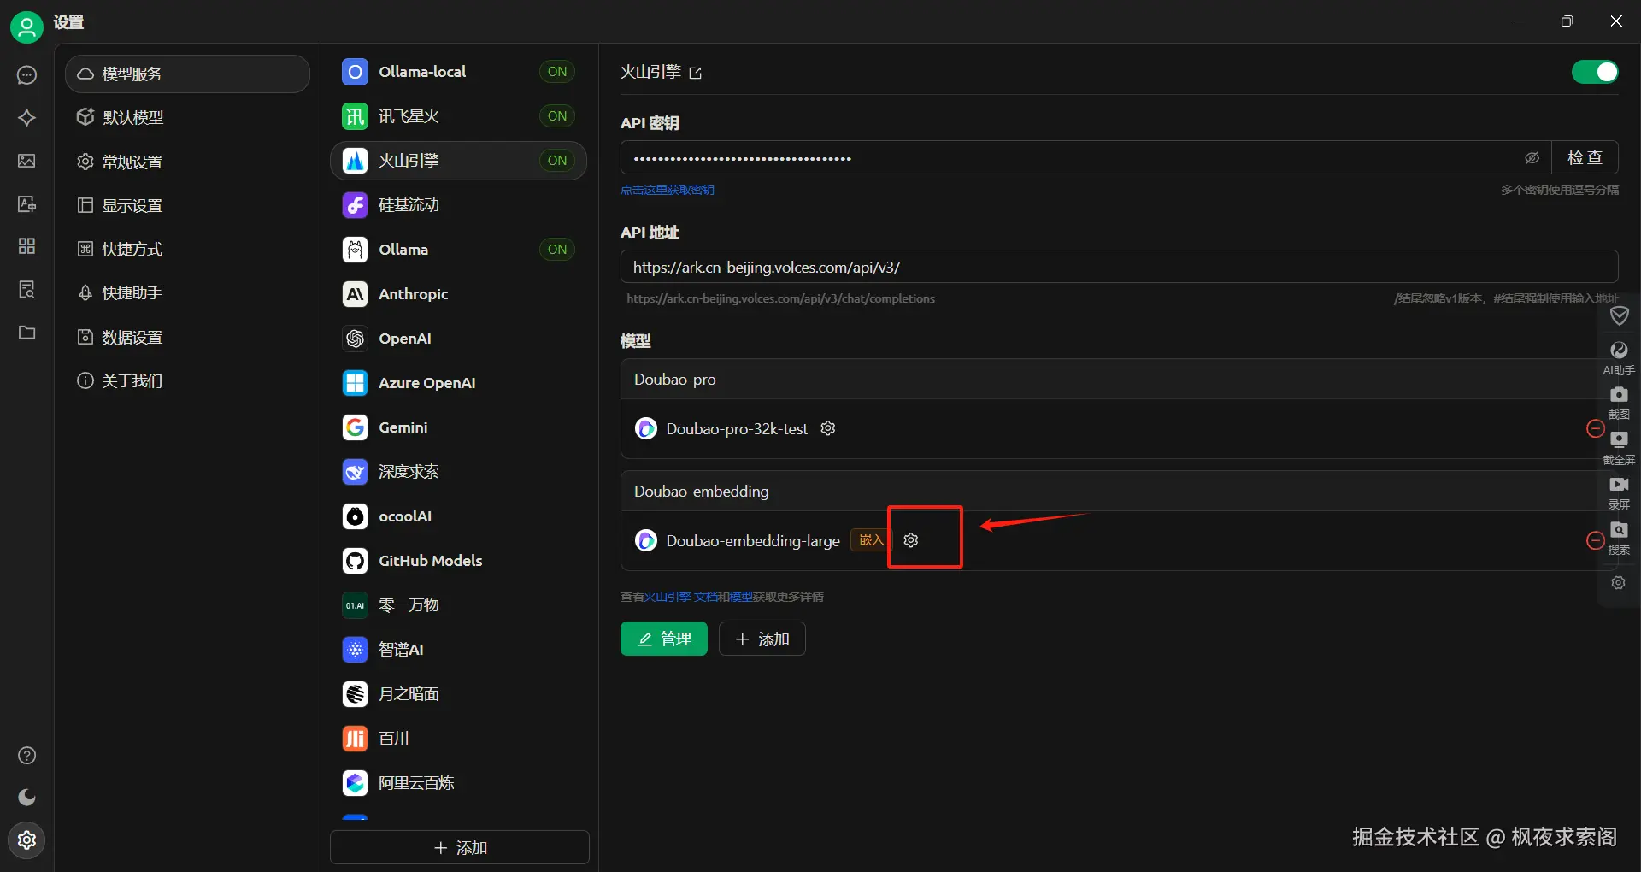This screenshot has height=872, width=1641.
Task: Open 默认模型 settings section
Action: (x=187, y=117)
